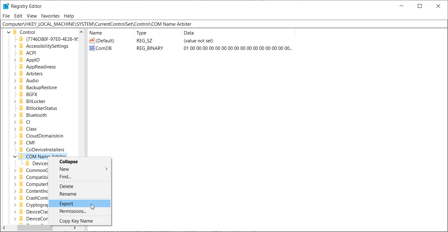Expand the Arbiters key
The width and height of the screenshot is (448, 232).
click(15, 73)
